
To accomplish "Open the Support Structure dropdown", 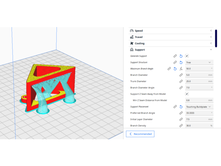I will coord(199,62).
